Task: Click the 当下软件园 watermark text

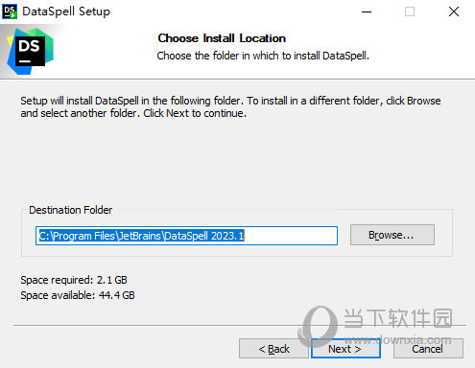Action: point(398,318)
